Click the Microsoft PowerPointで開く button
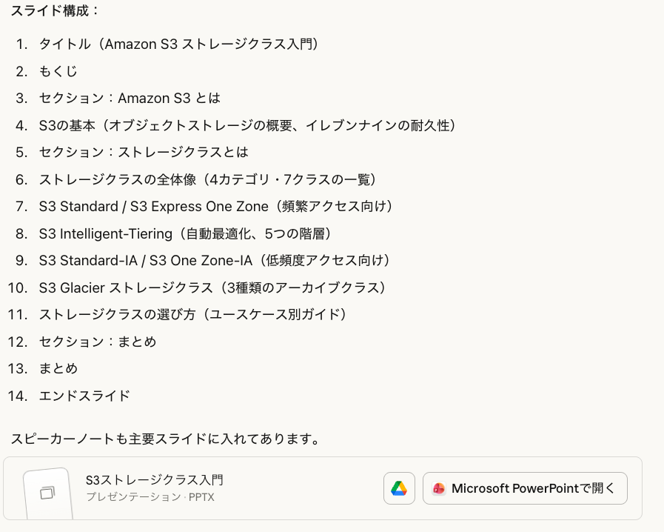 [525, 488]
